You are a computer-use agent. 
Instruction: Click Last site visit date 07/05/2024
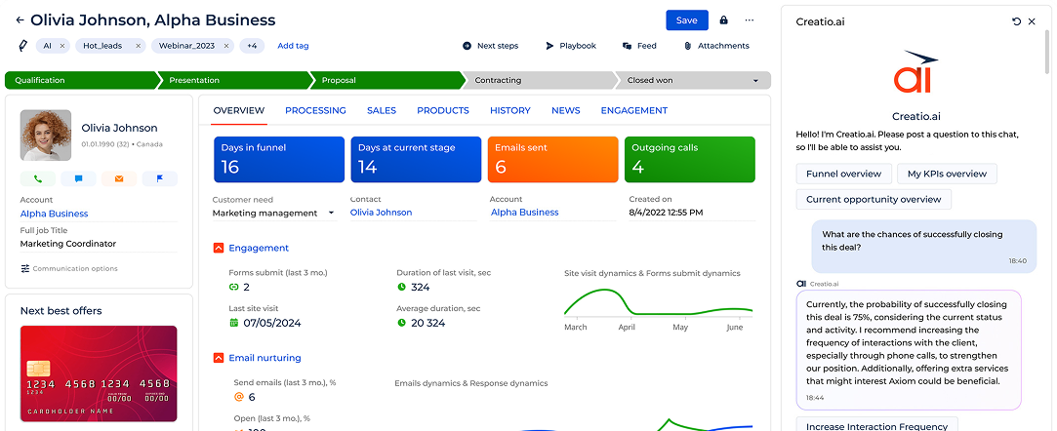click(272, 324)
